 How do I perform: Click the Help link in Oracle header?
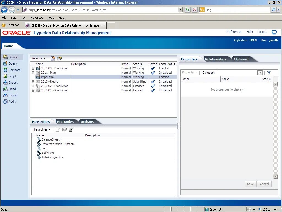[250, 32]
